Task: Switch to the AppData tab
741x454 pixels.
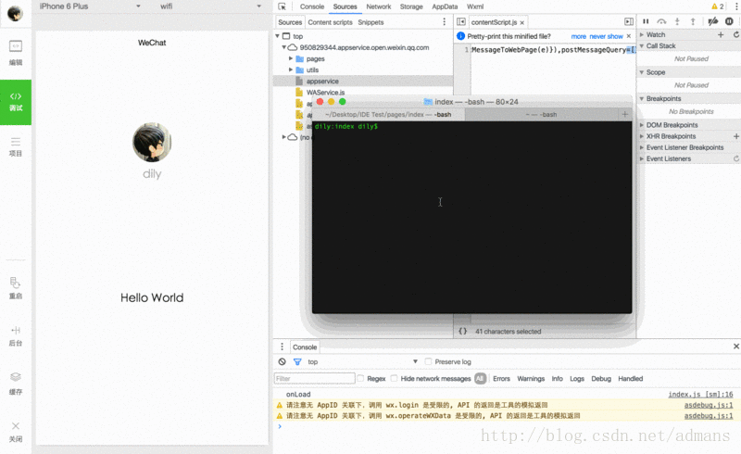Action: (445, 6)
